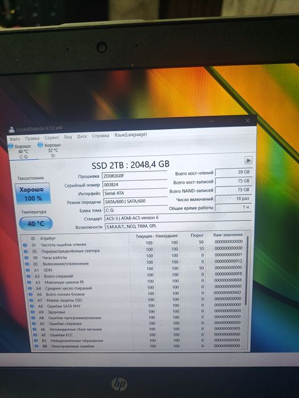
Task: Click the Буква тома field C: G:
Action: pos(136,210)
